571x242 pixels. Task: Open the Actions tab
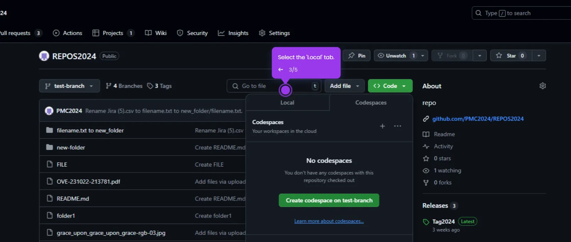[67, 33]
